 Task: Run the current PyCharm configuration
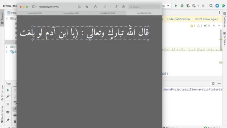176,6
